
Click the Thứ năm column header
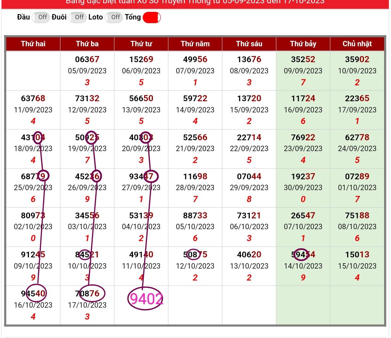pyautogui.click(x=195, y=44)
